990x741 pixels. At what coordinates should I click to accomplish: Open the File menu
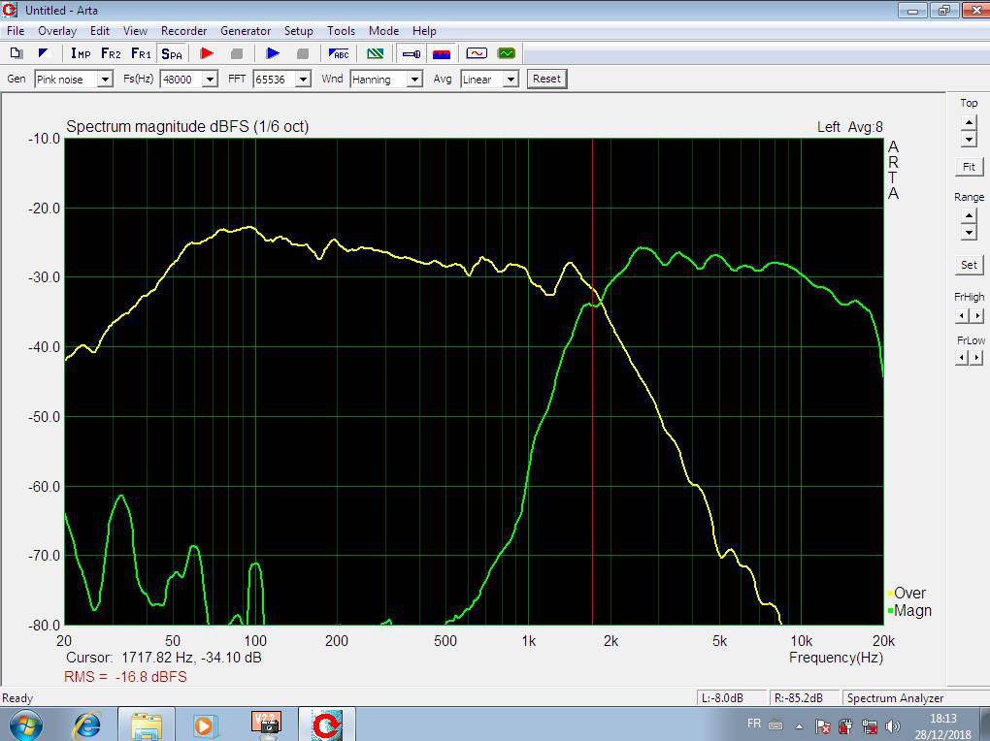coord(16,31)
